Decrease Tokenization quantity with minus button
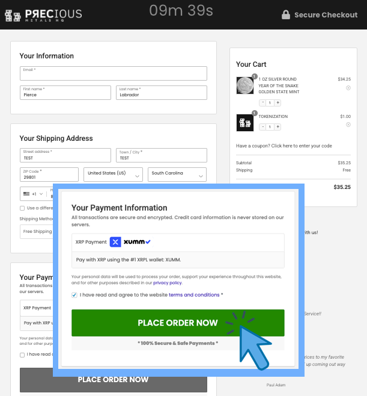 tap(262, 127)
